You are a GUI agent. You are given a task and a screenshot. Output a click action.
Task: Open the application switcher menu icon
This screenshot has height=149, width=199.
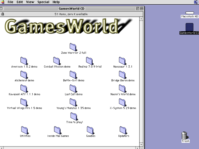click(x=196, y=2)
